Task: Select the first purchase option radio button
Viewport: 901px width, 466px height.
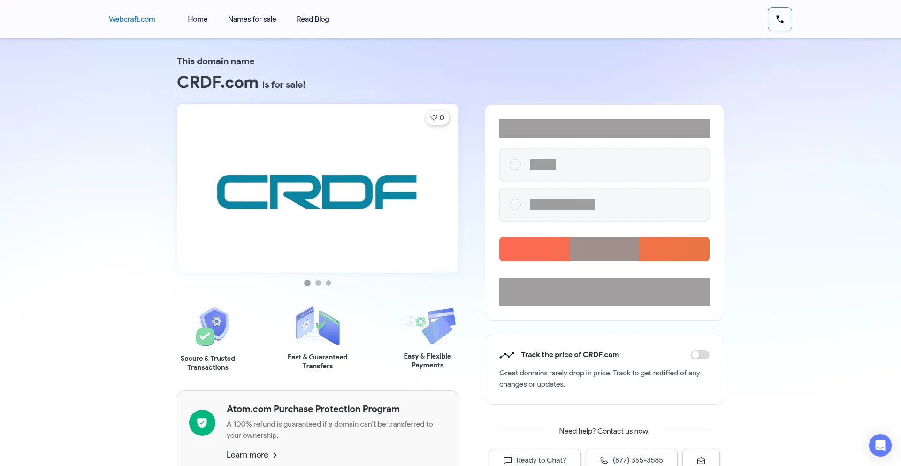Action: pos(515,165)
